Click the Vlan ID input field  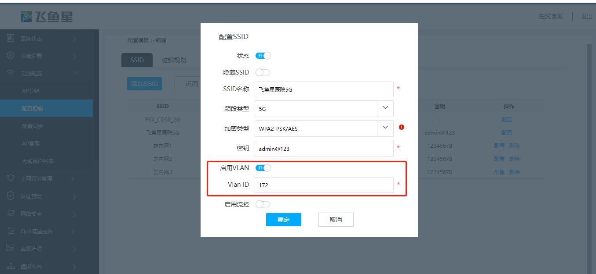coord(324,185)
